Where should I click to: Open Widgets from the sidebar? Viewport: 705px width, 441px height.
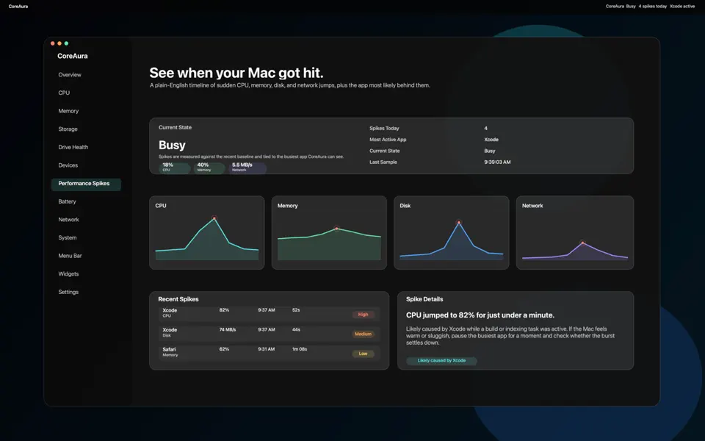[68, 273]
